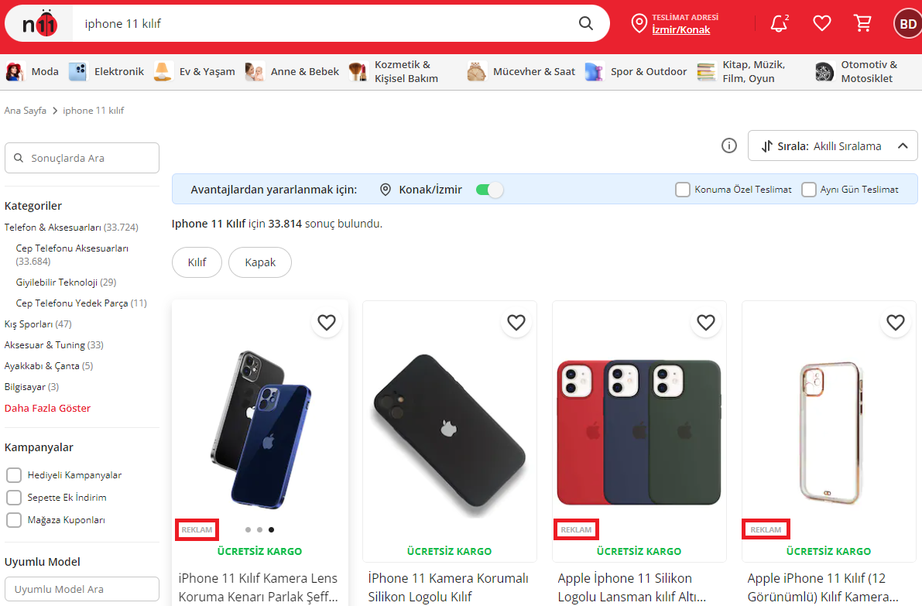922x606 pixels.
Task: Click the location pin beside Konak/İzmir
Action: click(386, 190)
